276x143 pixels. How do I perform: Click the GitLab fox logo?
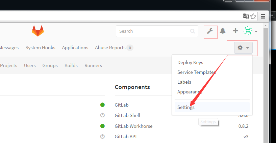[x=38, y=31]
